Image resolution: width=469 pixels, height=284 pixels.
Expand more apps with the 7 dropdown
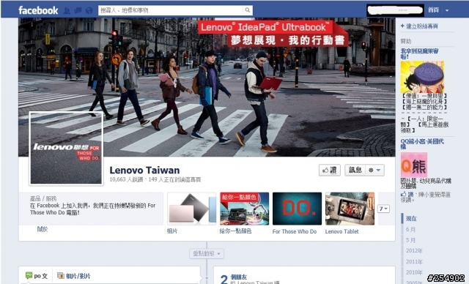point(383,209)
